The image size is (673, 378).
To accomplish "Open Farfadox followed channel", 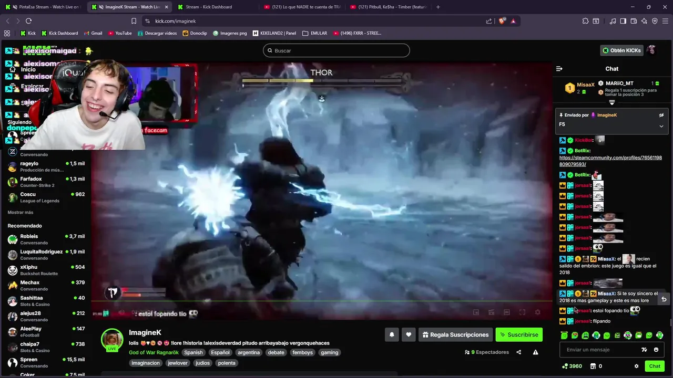I will [46, 182].
